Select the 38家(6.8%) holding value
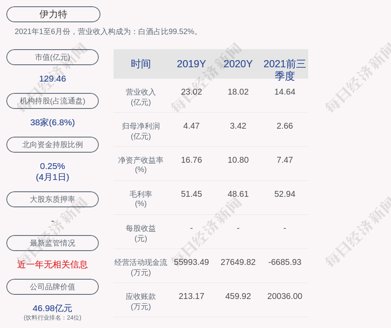This screenshot has width=391, height=328. [x=53, y=122]
